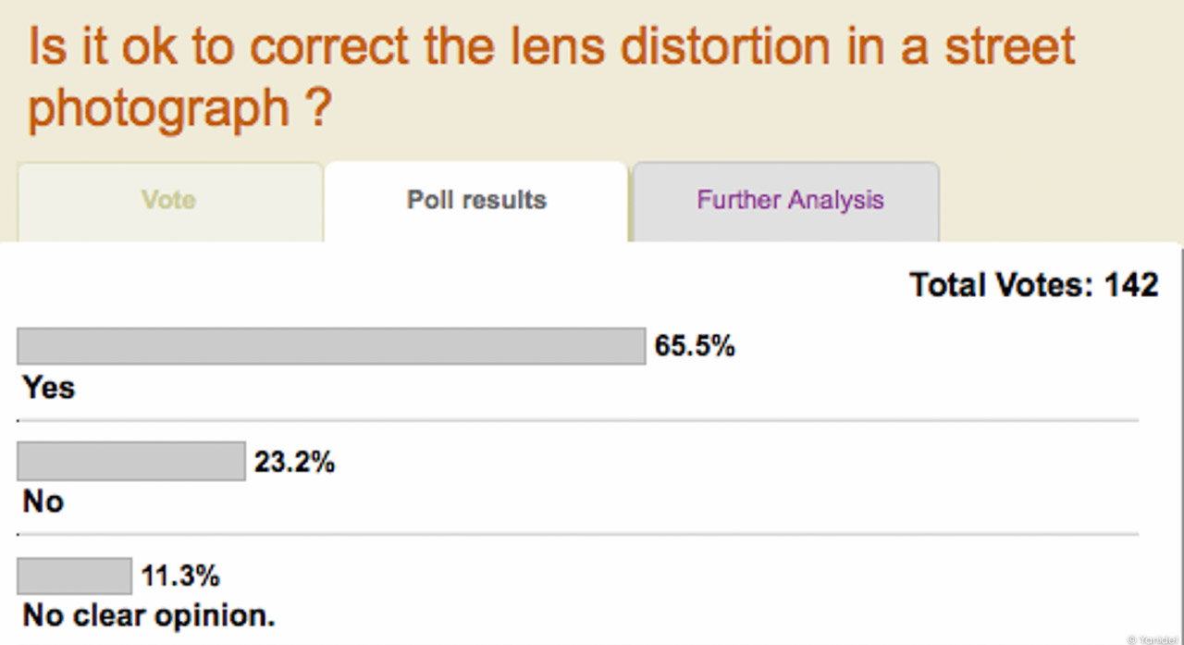Select the shortest bar for No clear opinion
Screen dimensions: 1184x645
click(75, 576)
